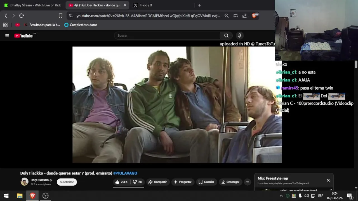Dislike the video with thumbs down
The height and width of the screenshot is (201, 358).
[x=137, y=182]
